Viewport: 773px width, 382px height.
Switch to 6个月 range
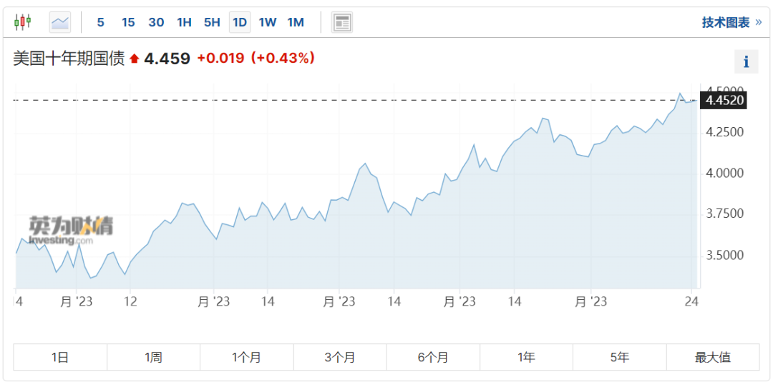[433, 357]
